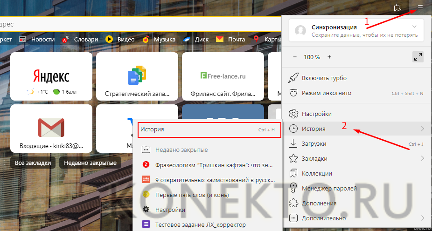
Task: Click the settings gear icon in main menu
Action: click(294, 114)
